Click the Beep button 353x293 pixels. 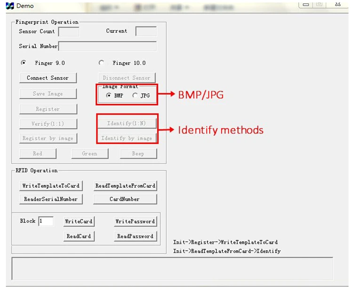pyautogui.click(x=138, y=154)
